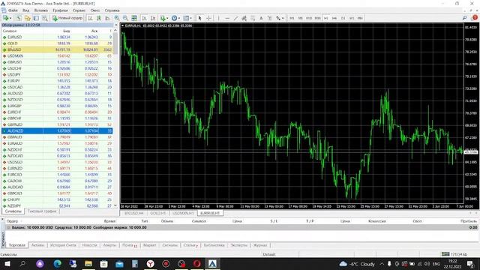Switch to the GOLD,H1 chart tab
Screen dimensions: 480x270
[157, 213]
